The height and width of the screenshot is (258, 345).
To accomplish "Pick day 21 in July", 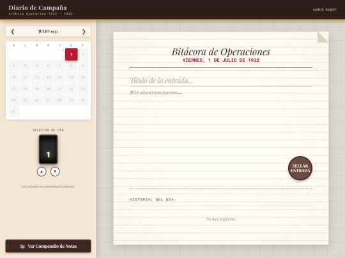I will click(x=59, y=89).
